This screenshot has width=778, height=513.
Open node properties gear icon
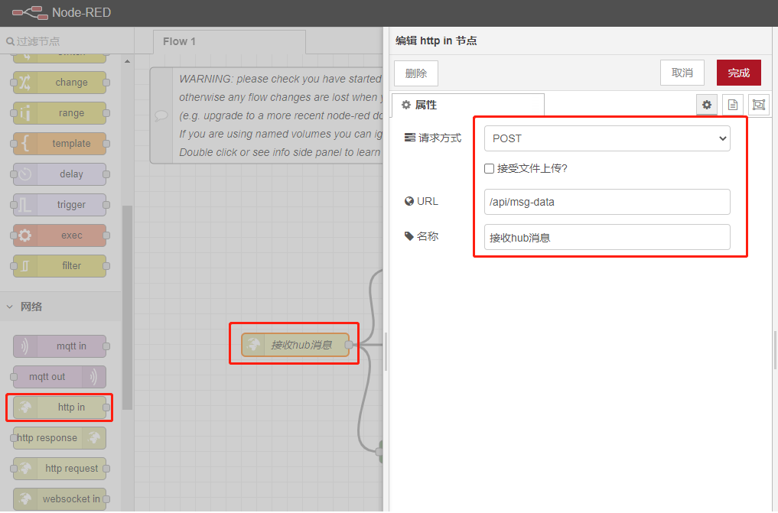point(707,105)
